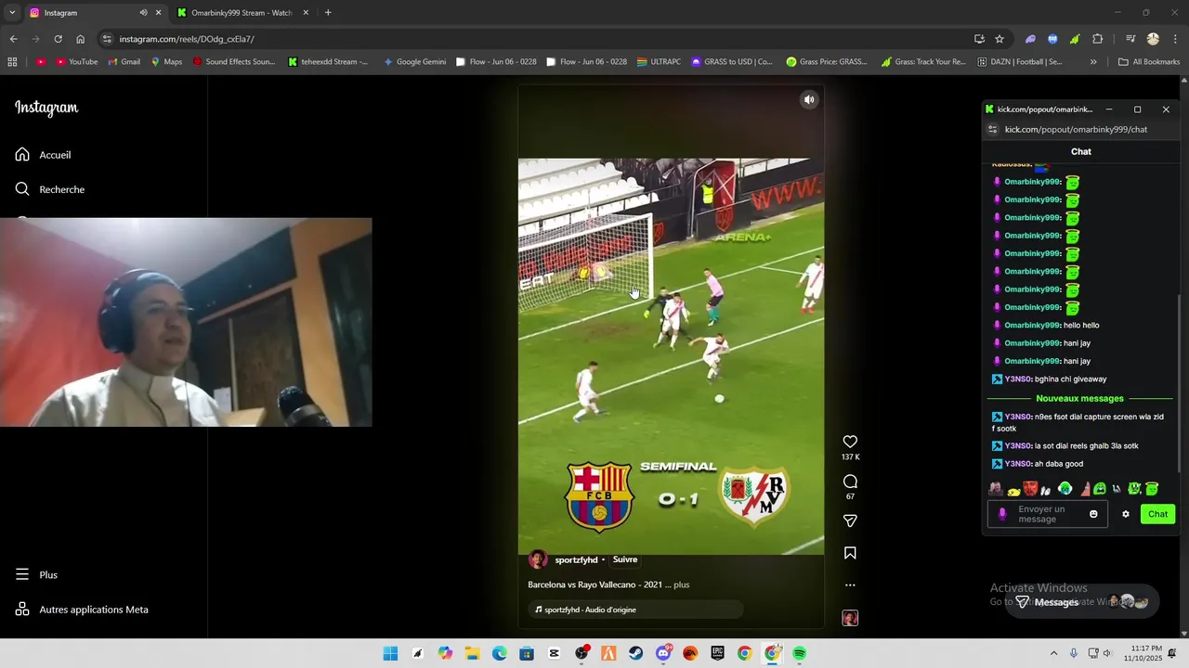Open Maps bookmark
This screenshot has width=1189, height=668.
(x=165, y=62)
